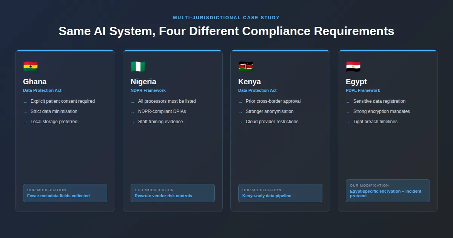The image size is (453, 238).
Task: Select 'NDPR-compliant DPIAs' bullet
Action: (162, 111)
